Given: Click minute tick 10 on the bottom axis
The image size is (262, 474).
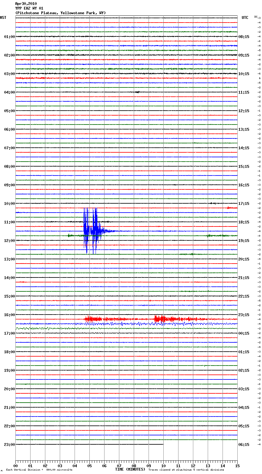Looking at the screenshot, I should click(x=163, y=466).
